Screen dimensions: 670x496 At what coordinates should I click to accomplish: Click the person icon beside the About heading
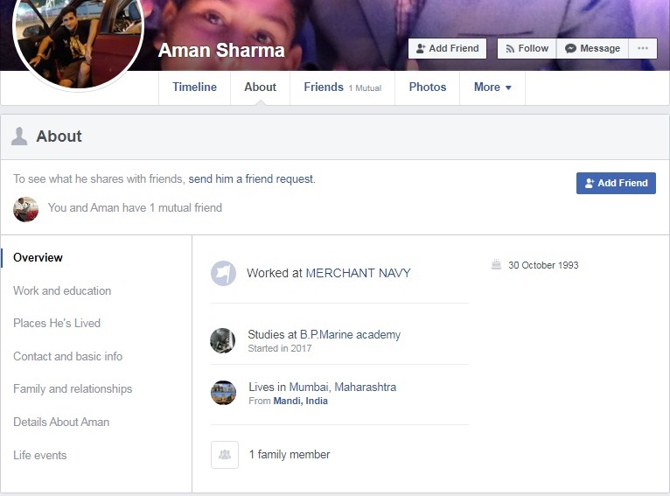click(x=19, y=136)
